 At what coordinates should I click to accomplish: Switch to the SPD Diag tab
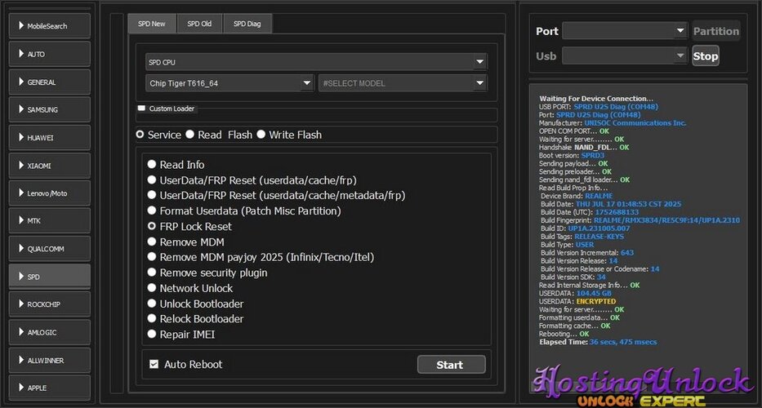pos(247,24)
